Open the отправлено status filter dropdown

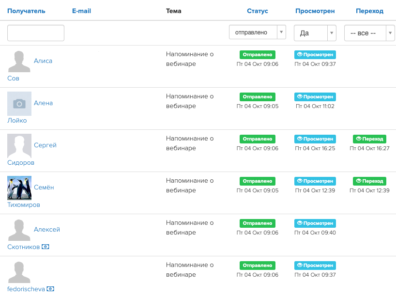pos(258,32)
